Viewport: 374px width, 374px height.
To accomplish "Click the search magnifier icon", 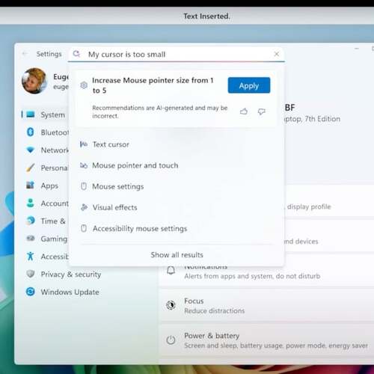I will [x=76, y=54].
